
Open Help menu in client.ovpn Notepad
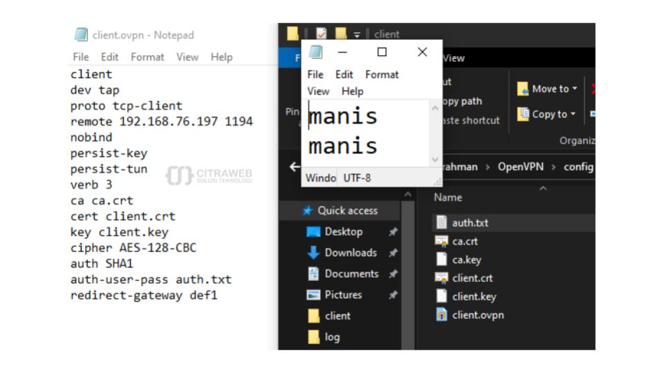coord(221,57)
